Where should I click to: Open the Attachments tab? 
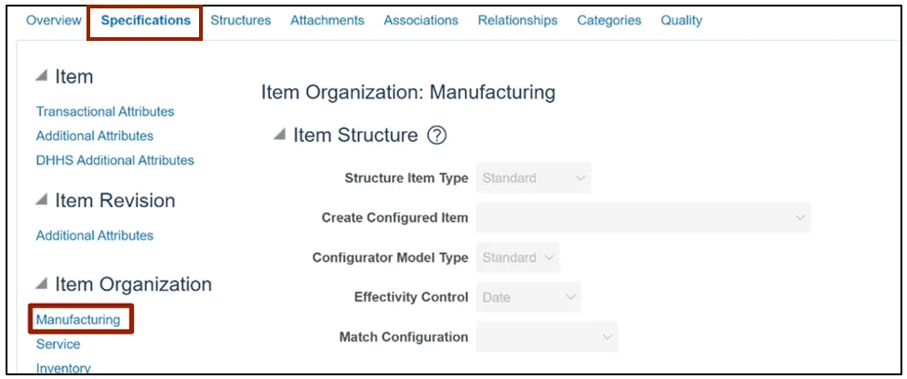(x=327, y=20)
